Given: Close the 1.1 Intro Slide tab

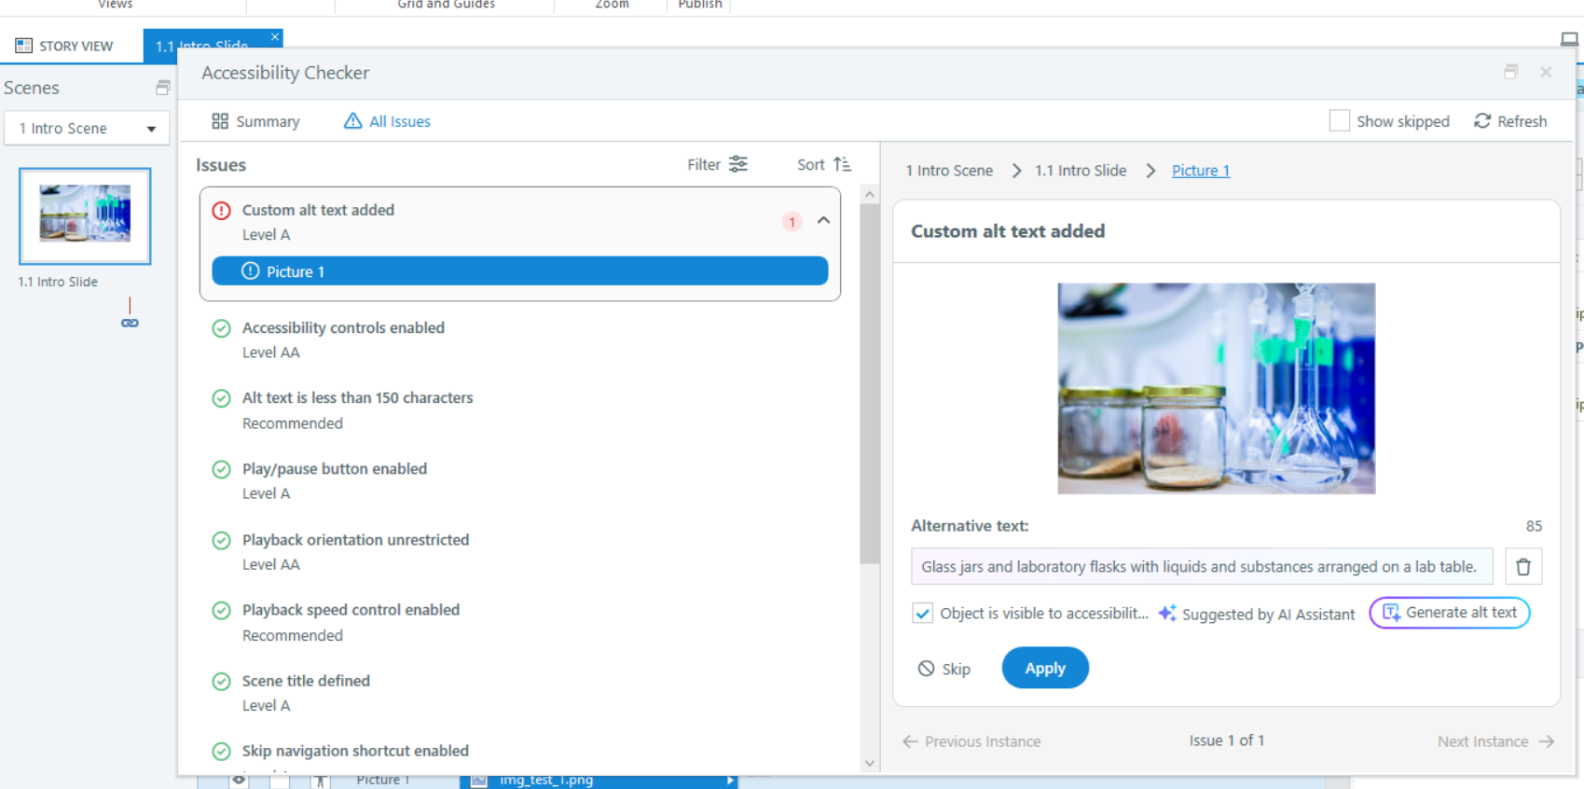Looking at the screenshot, I should (275, 37).
